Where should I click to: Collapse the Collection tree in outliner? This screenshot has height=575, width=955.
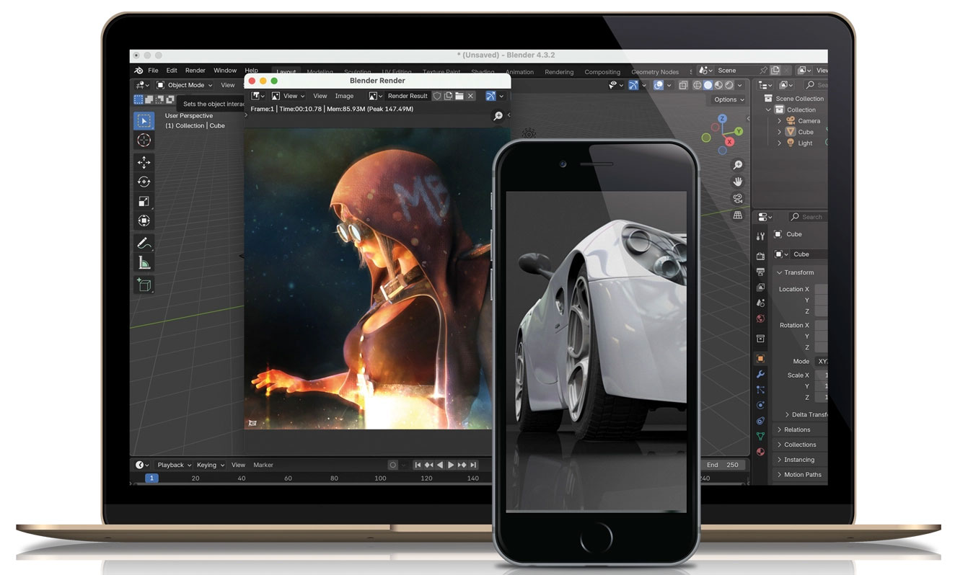[768, 110]
